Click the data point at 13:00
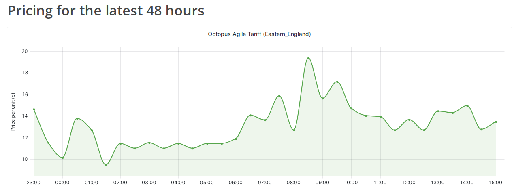Viewport: 514px width, 187px height. point(438,111)
